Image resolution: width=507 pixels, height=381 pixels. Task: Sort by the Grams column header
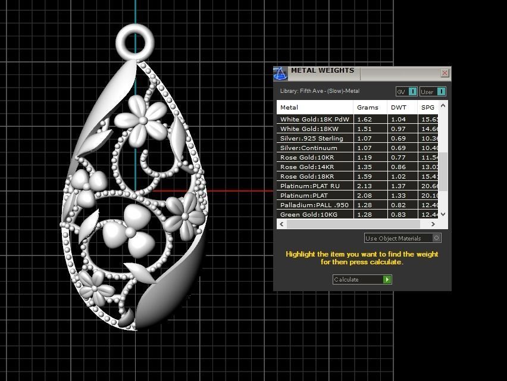coord(370,107)
